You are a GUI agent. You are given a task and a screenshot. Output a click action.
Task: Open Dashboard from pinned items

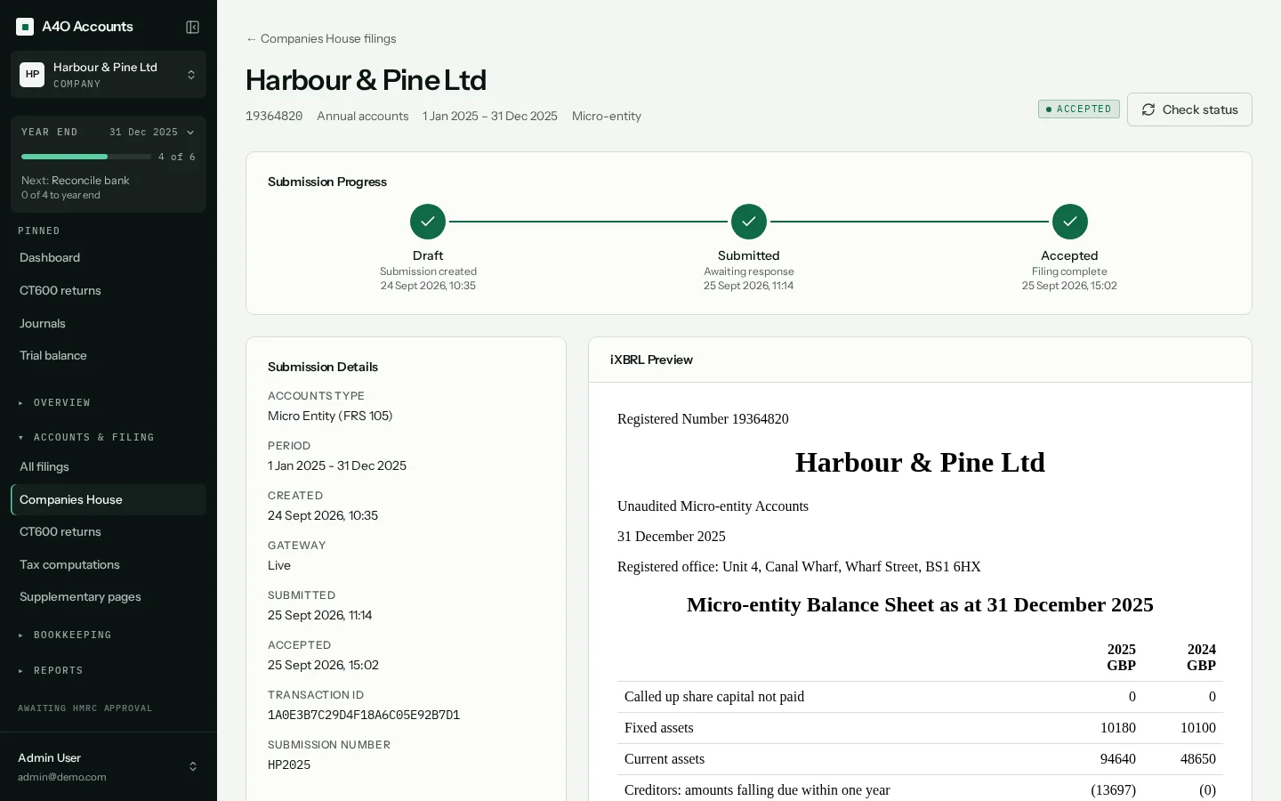(x=109, y=258)
